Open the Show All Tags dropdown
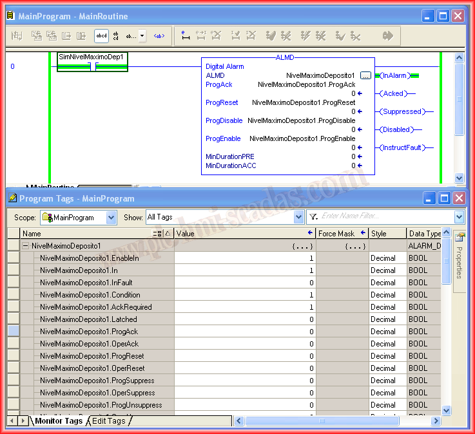 click(x=298, y=218)
